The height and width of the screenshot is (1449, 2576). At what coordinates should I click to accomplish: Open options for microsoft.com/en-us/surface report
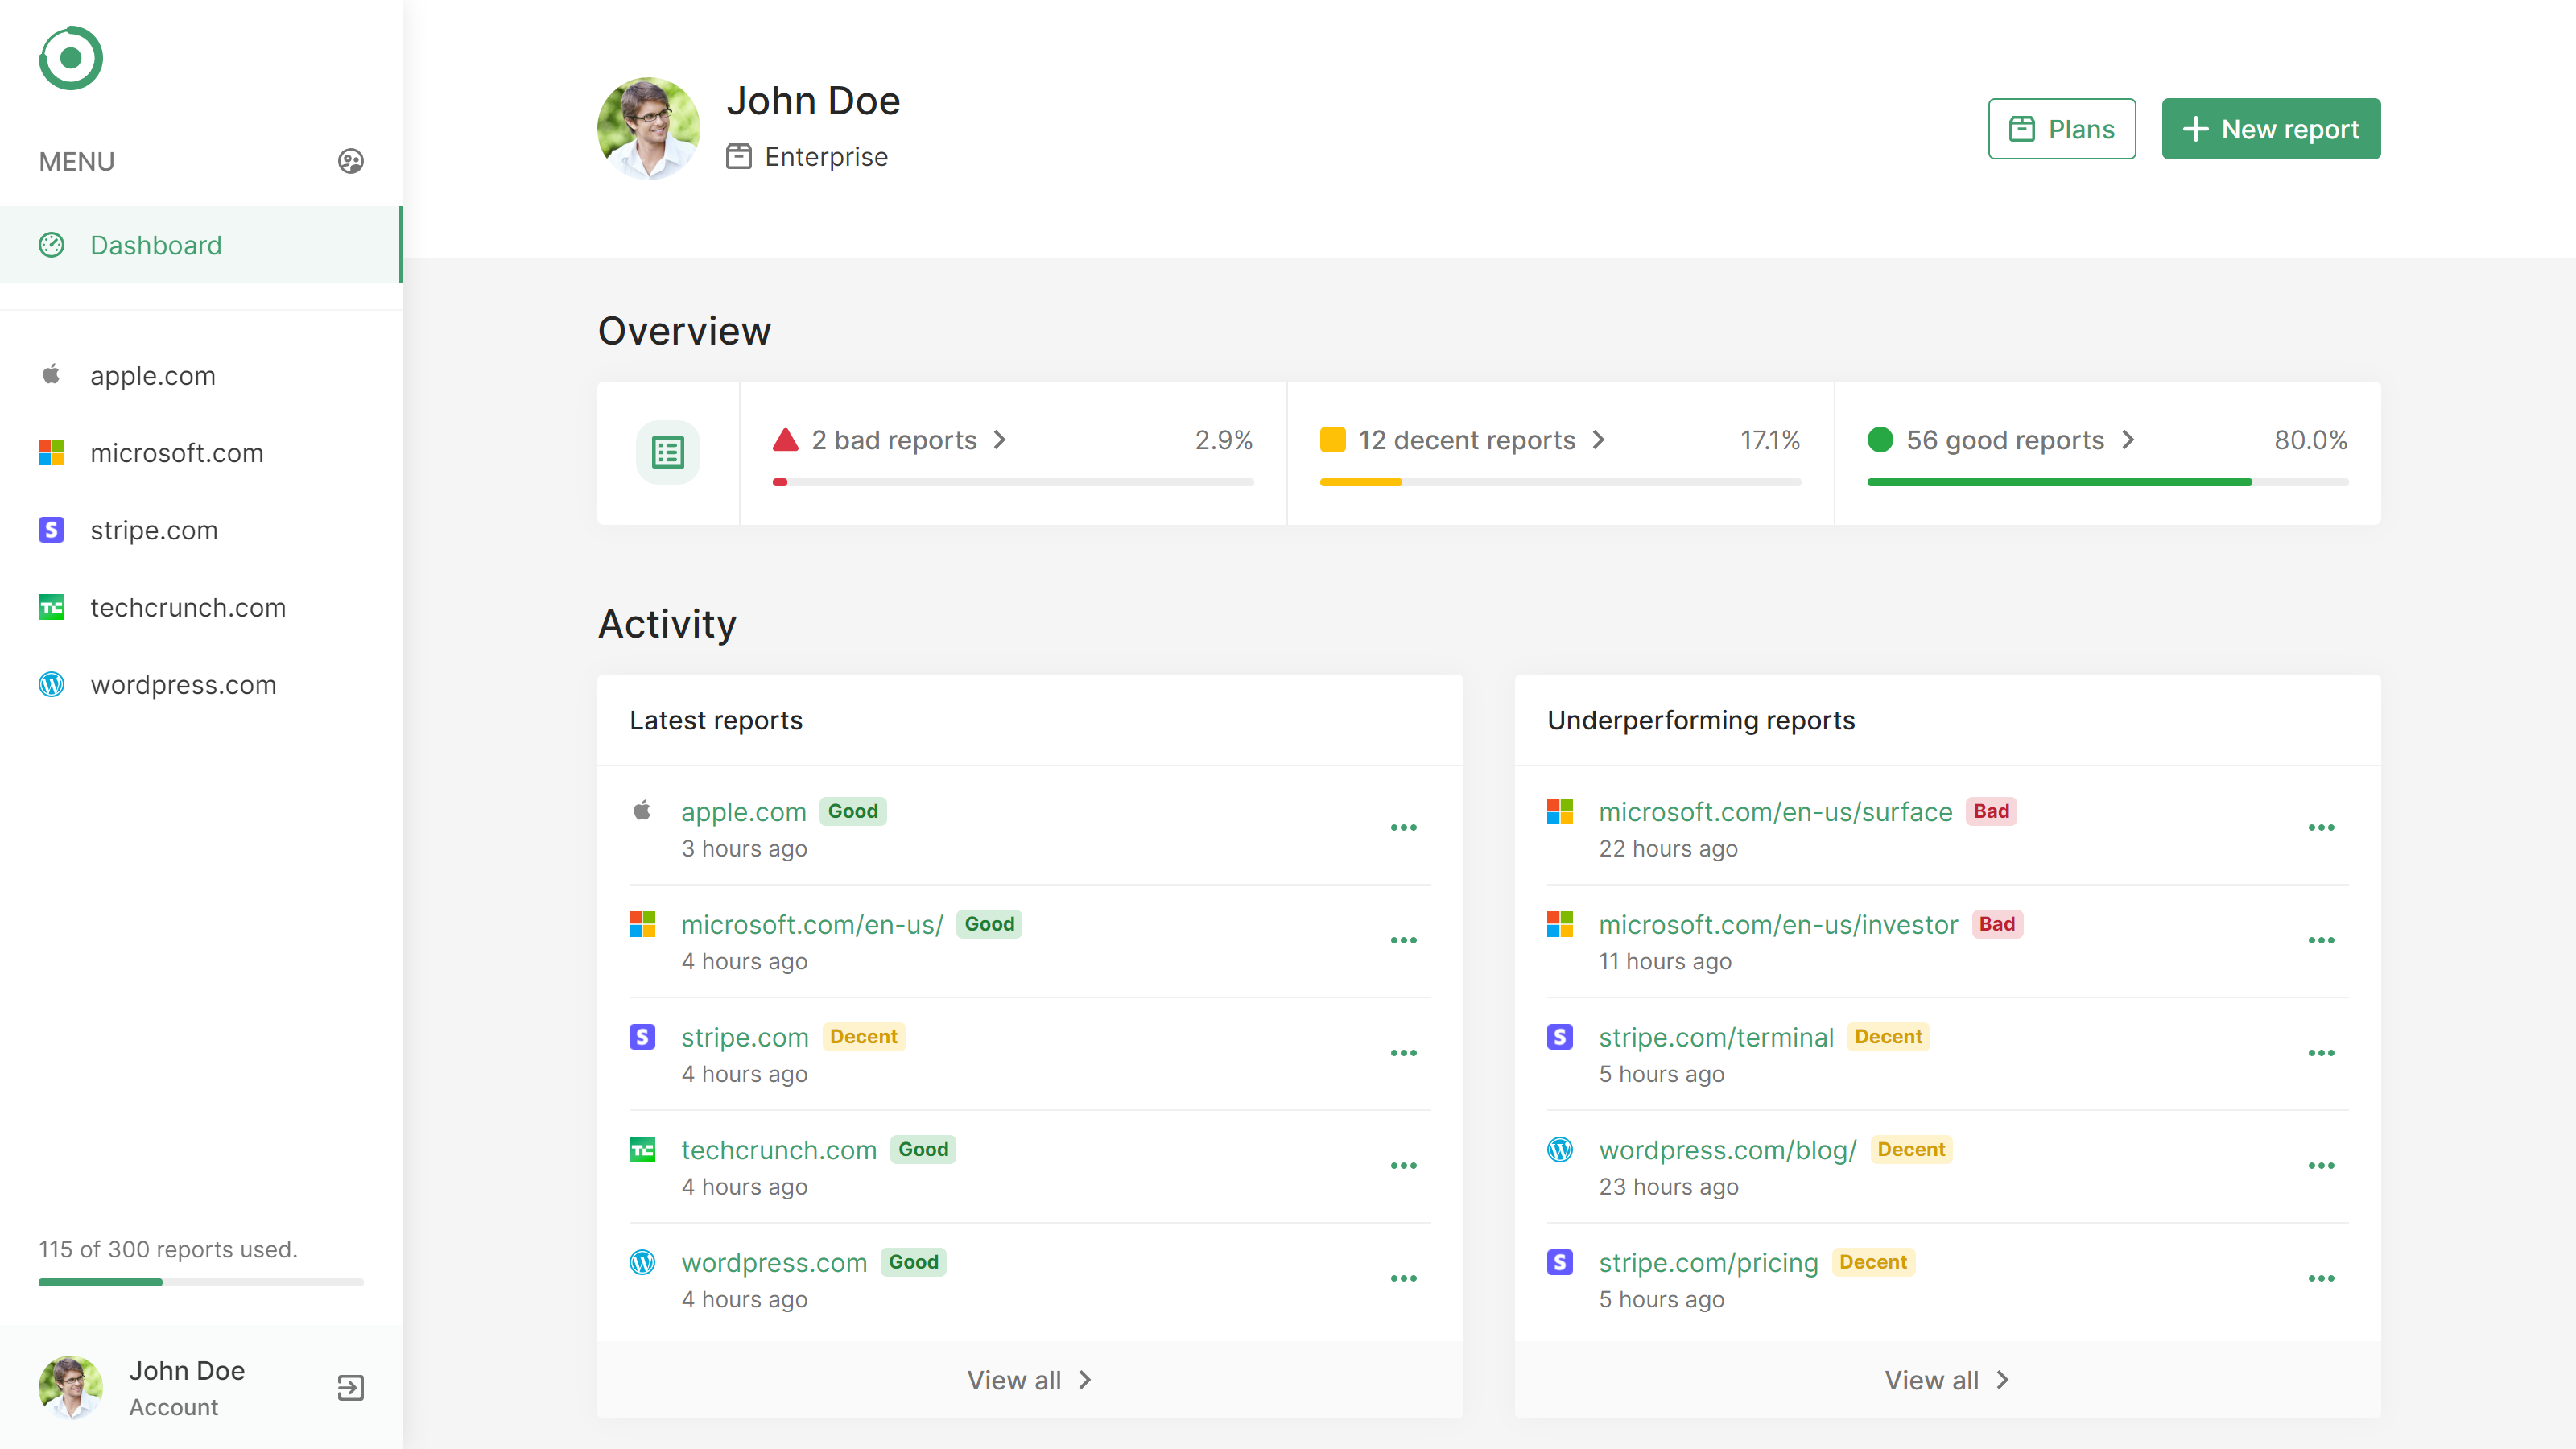coord(2321,827)
